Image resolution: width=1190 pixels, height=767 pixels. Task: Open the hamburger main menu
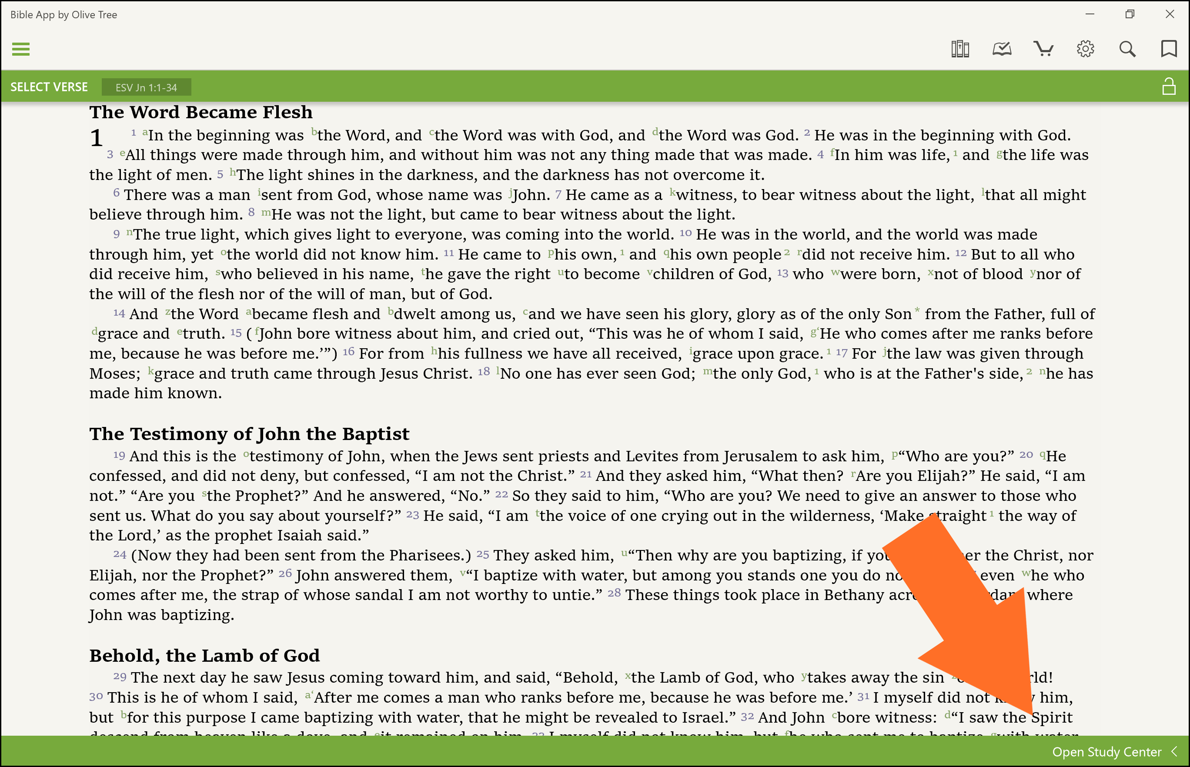[20, 49]
